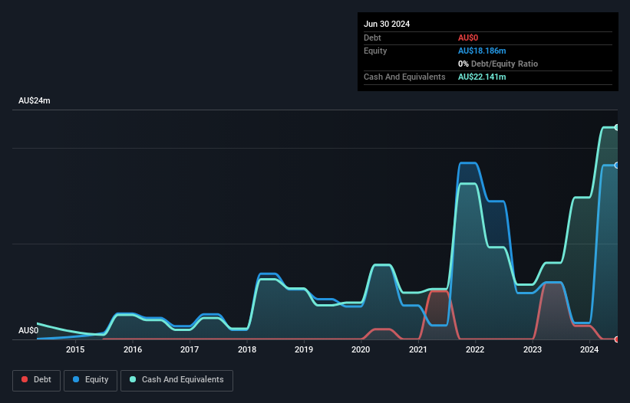Click the 2019 x-axis label

304,349
